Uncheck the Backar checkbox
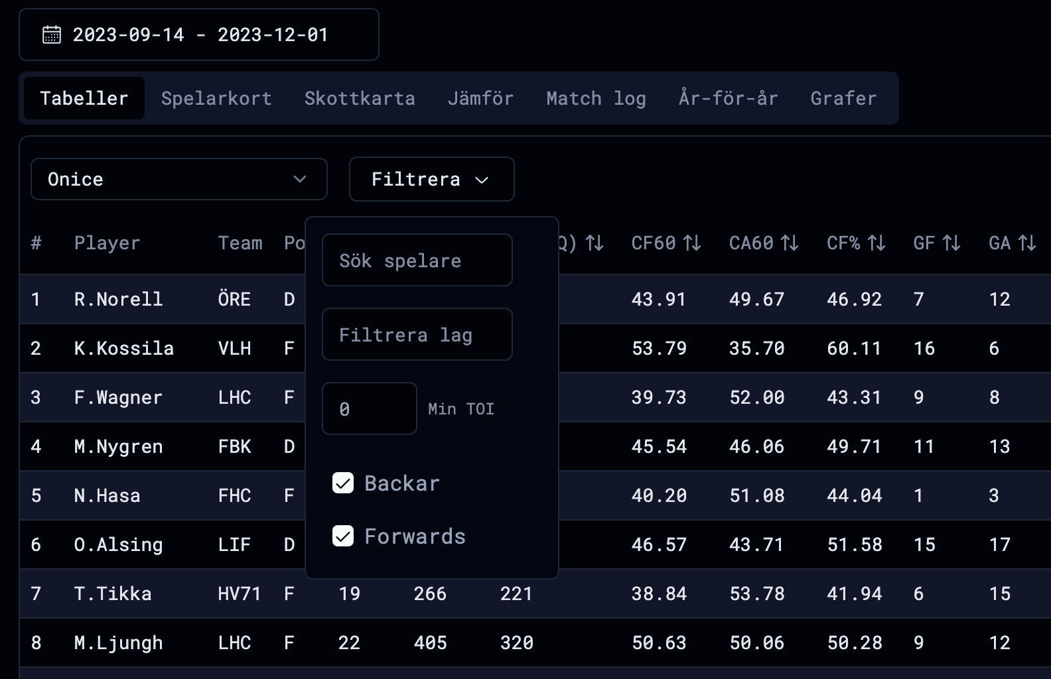Screen dimensions: 1051x679 (343, 483)
